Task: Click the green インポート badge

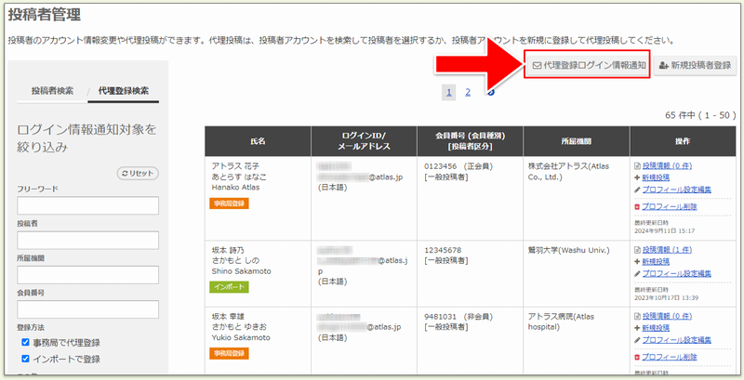Action: pos(229,287)
